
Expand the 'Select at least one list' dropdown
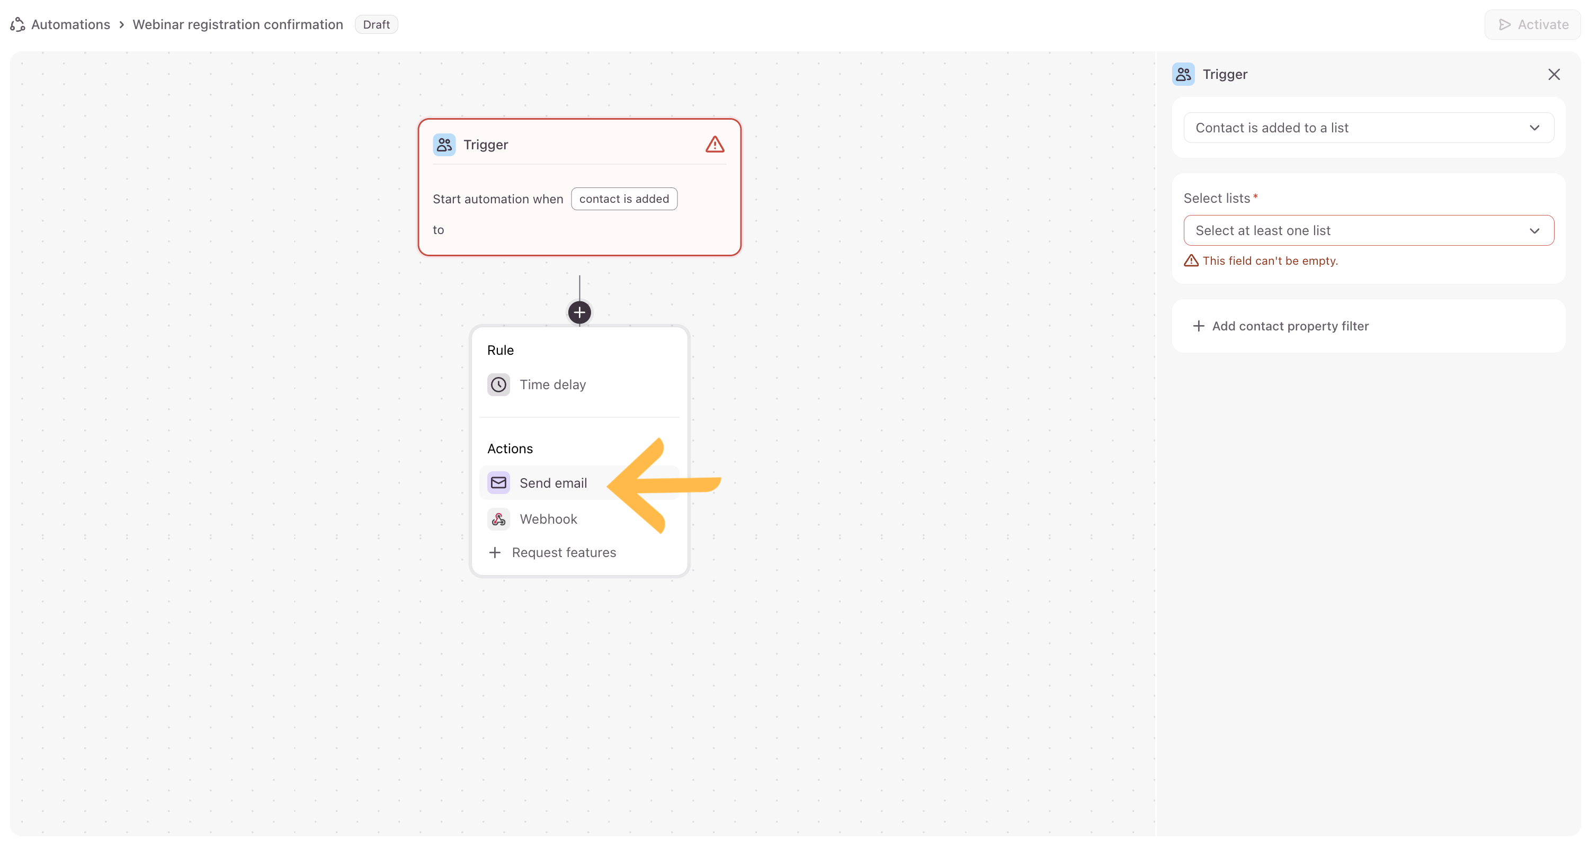click(x=1357, y=231)
